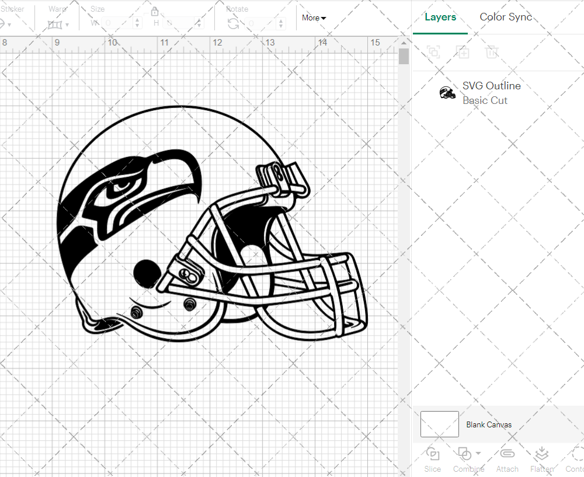Open the More dropdown
Image resolution: width=584 pixels, height=477 pixels.
[314, 18]
